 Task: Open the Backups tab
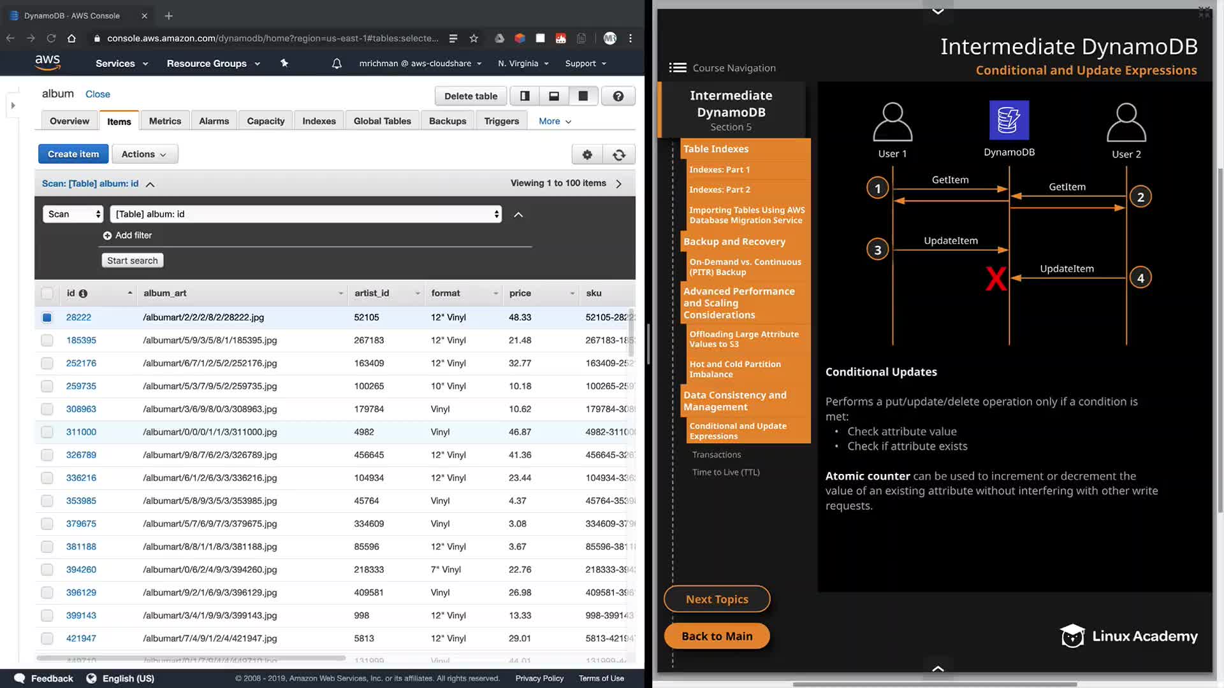click(447, 121)
